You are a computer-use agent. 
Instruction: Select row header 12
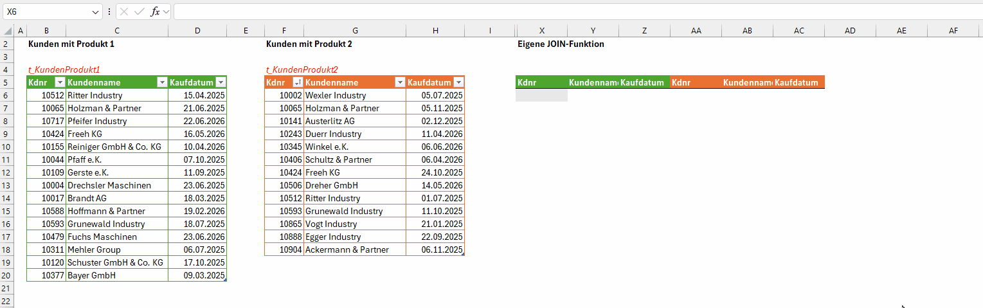coord(6,172)
